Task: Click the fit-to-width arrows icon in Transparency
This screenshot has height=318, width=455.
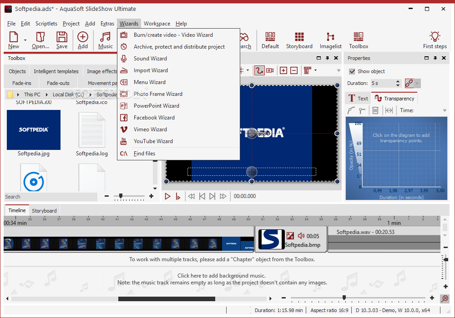Action: (x=389, y=110)
